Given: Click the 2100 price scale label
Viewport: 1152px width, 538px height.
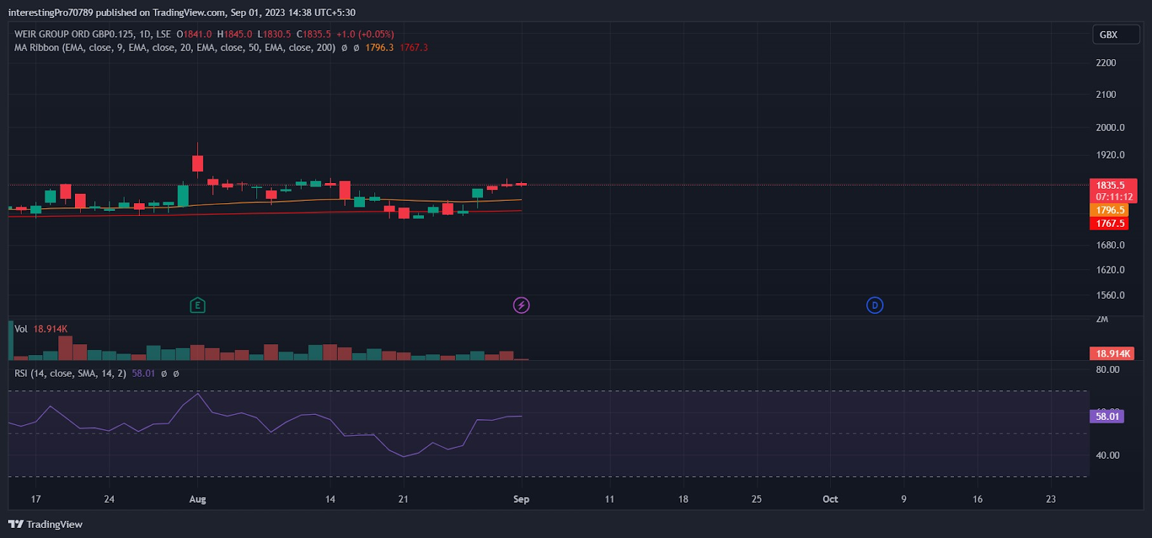Looking at the screenshot, I should pos(1106,94).
